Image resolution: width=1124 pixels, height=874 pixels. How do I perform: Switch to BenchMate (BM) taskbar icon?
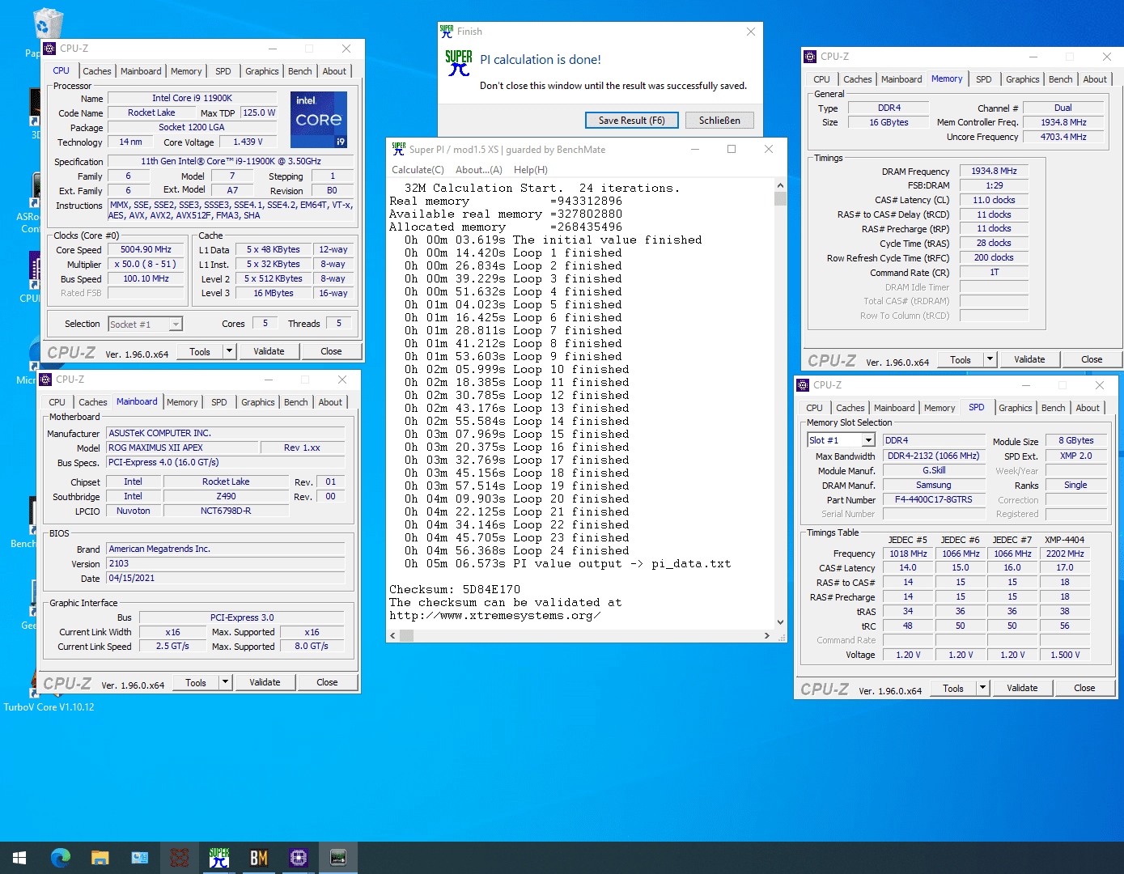pos(259,858)
